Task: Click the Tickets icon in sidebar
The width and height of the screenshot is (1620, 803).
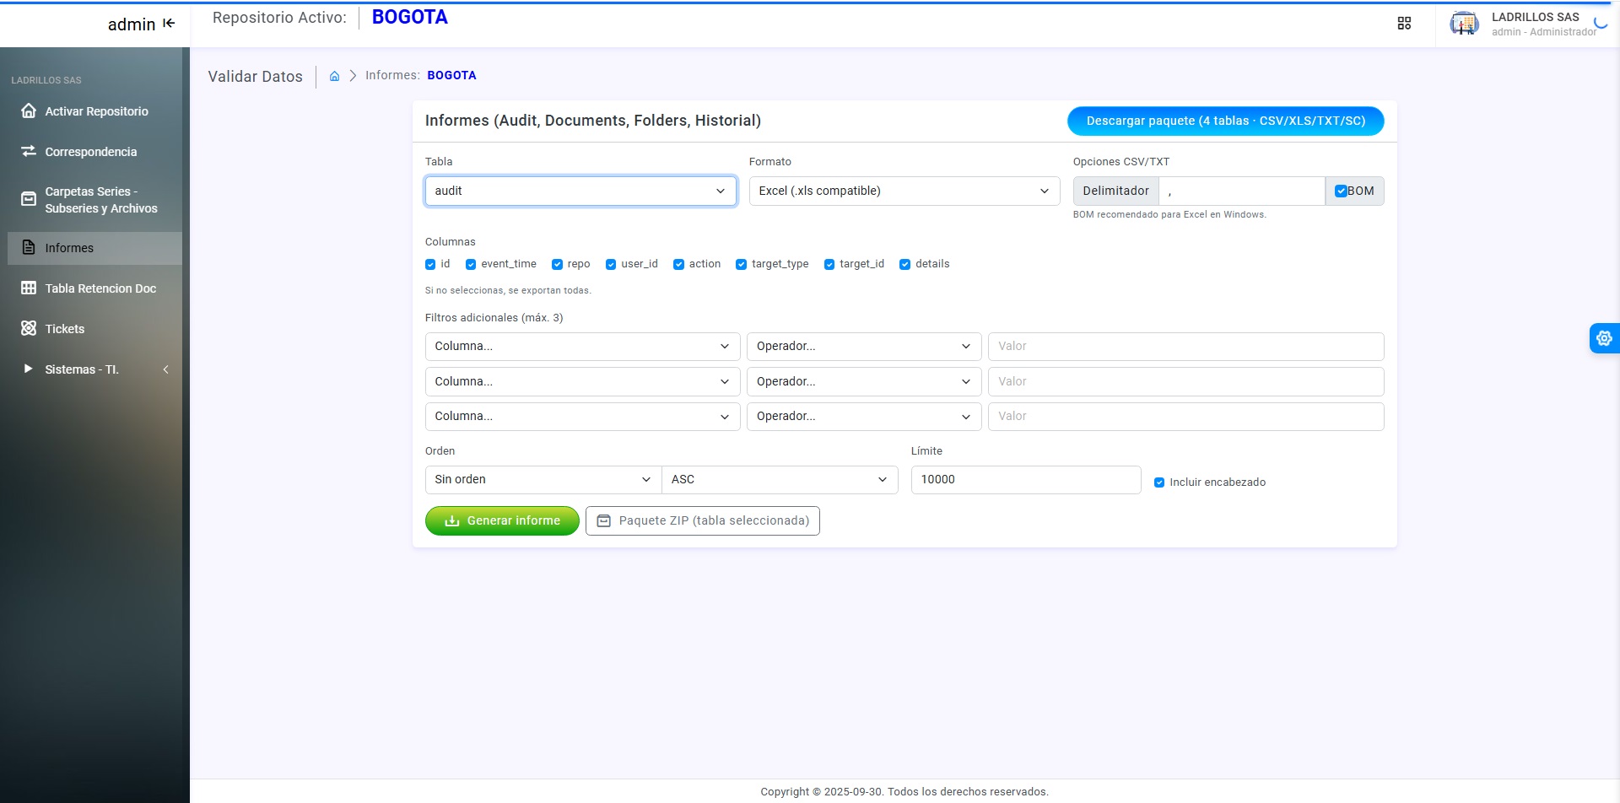Action: pos(29,329)
